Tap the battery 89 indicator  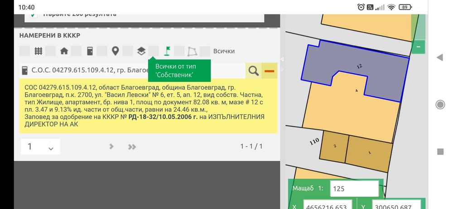(x=405, y=8)
